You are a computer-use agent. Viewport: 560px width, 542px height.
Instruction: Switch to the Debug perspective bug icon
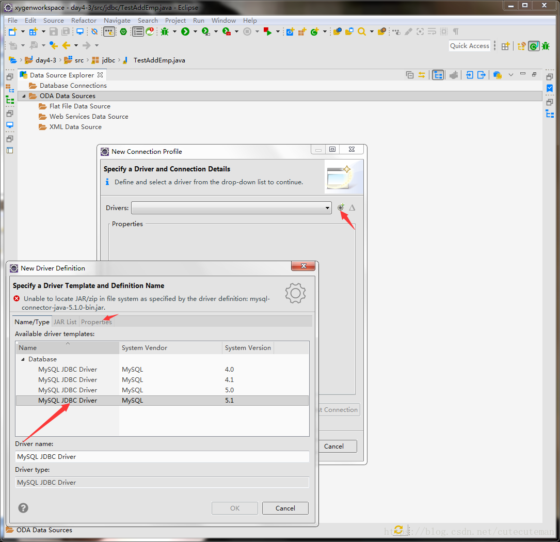[546, 46]
